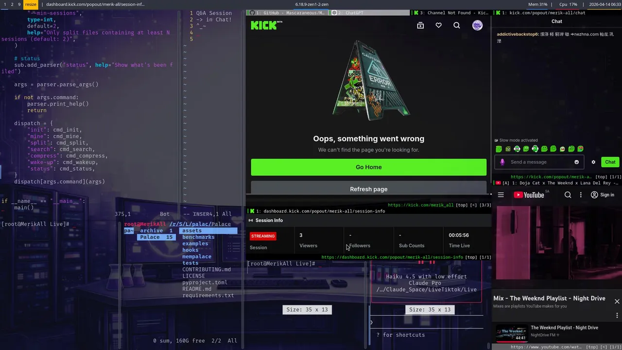Select the examples folder in ranger
622x350 pixels.
click(195, 244)
